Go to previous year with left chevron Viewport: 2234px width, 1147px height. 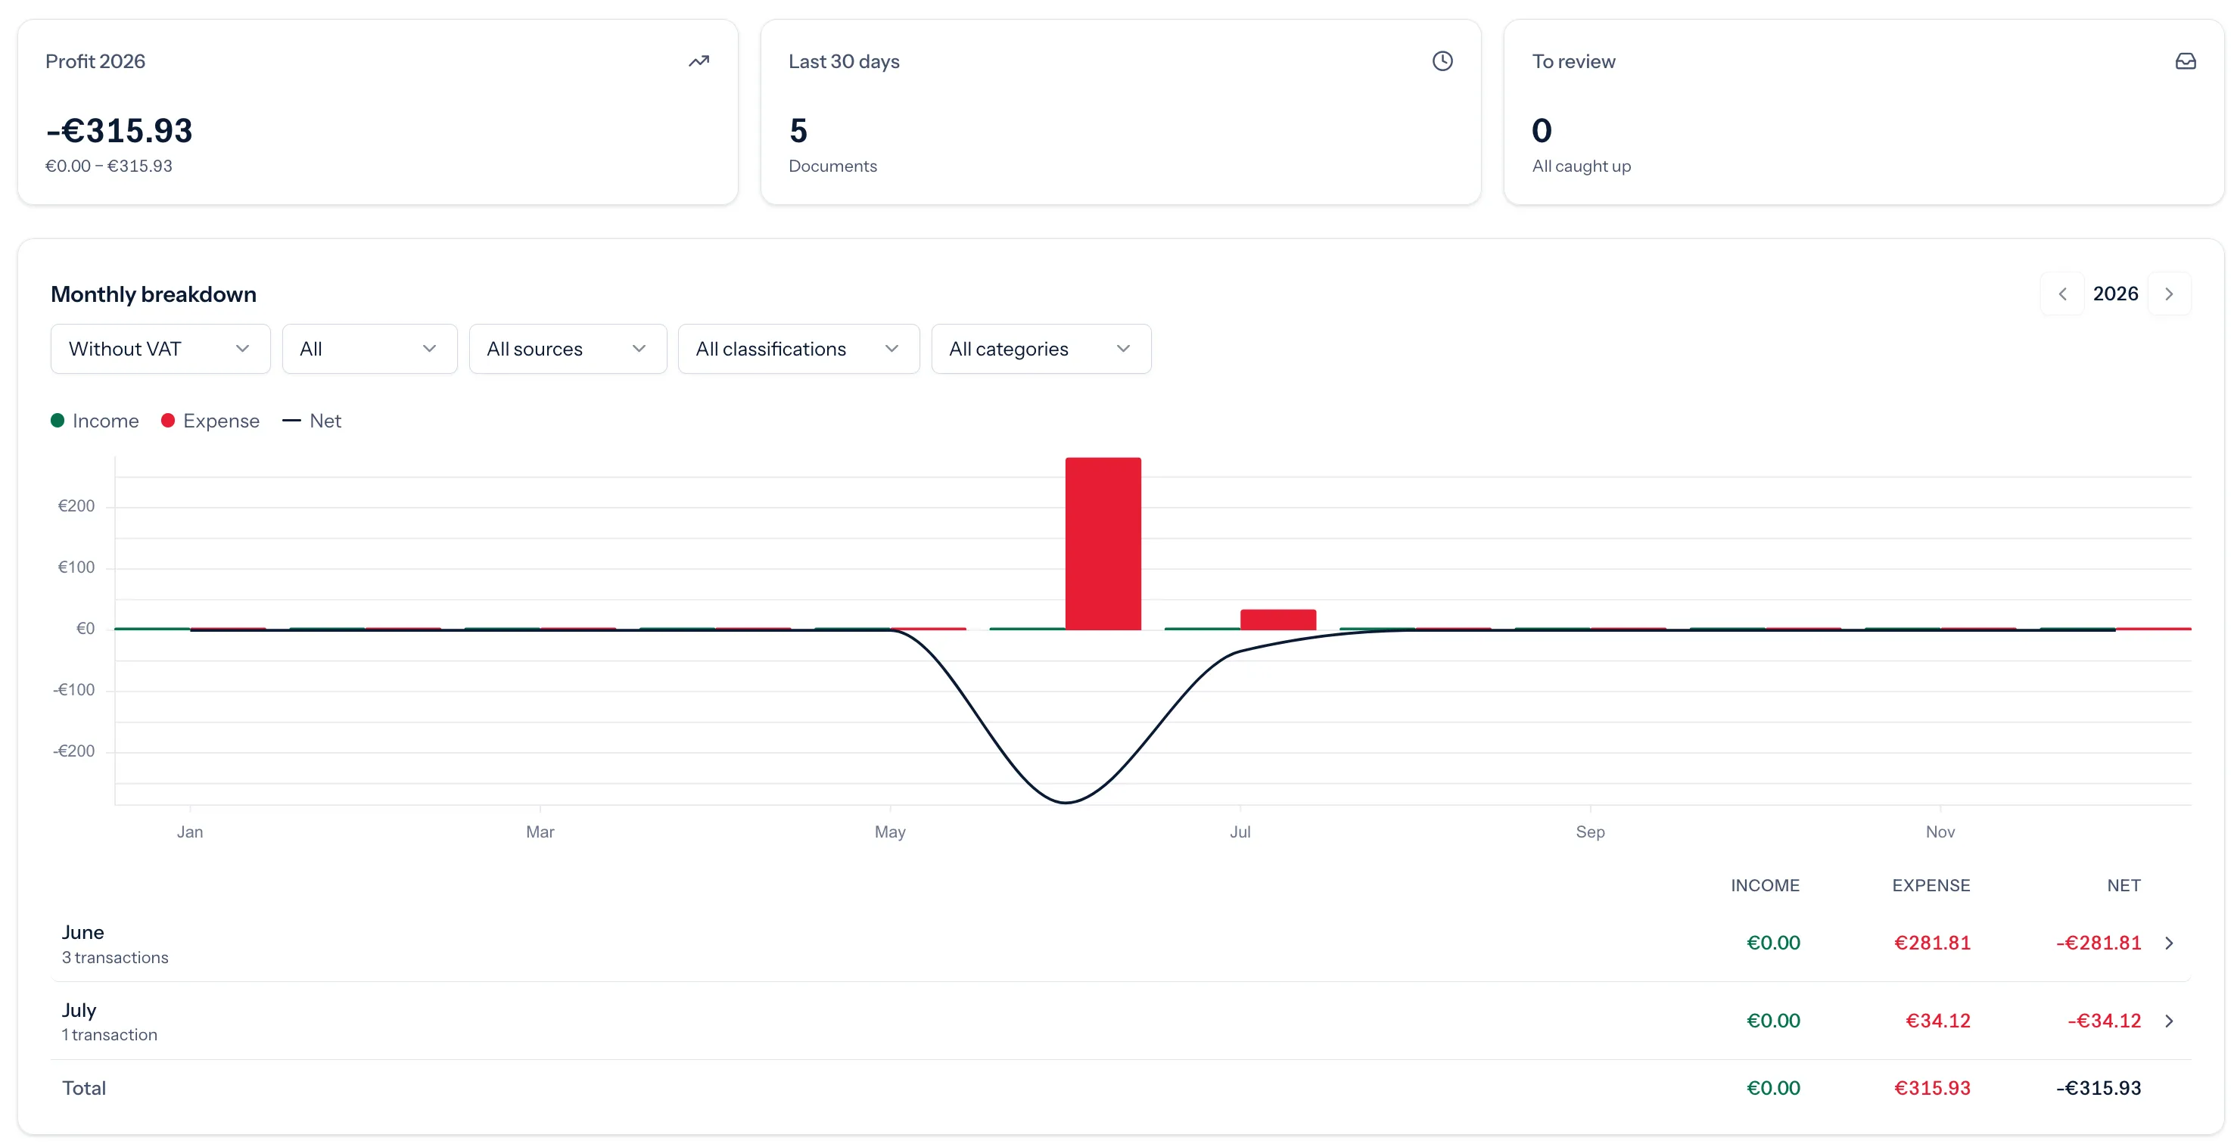tap(2061, 294)
